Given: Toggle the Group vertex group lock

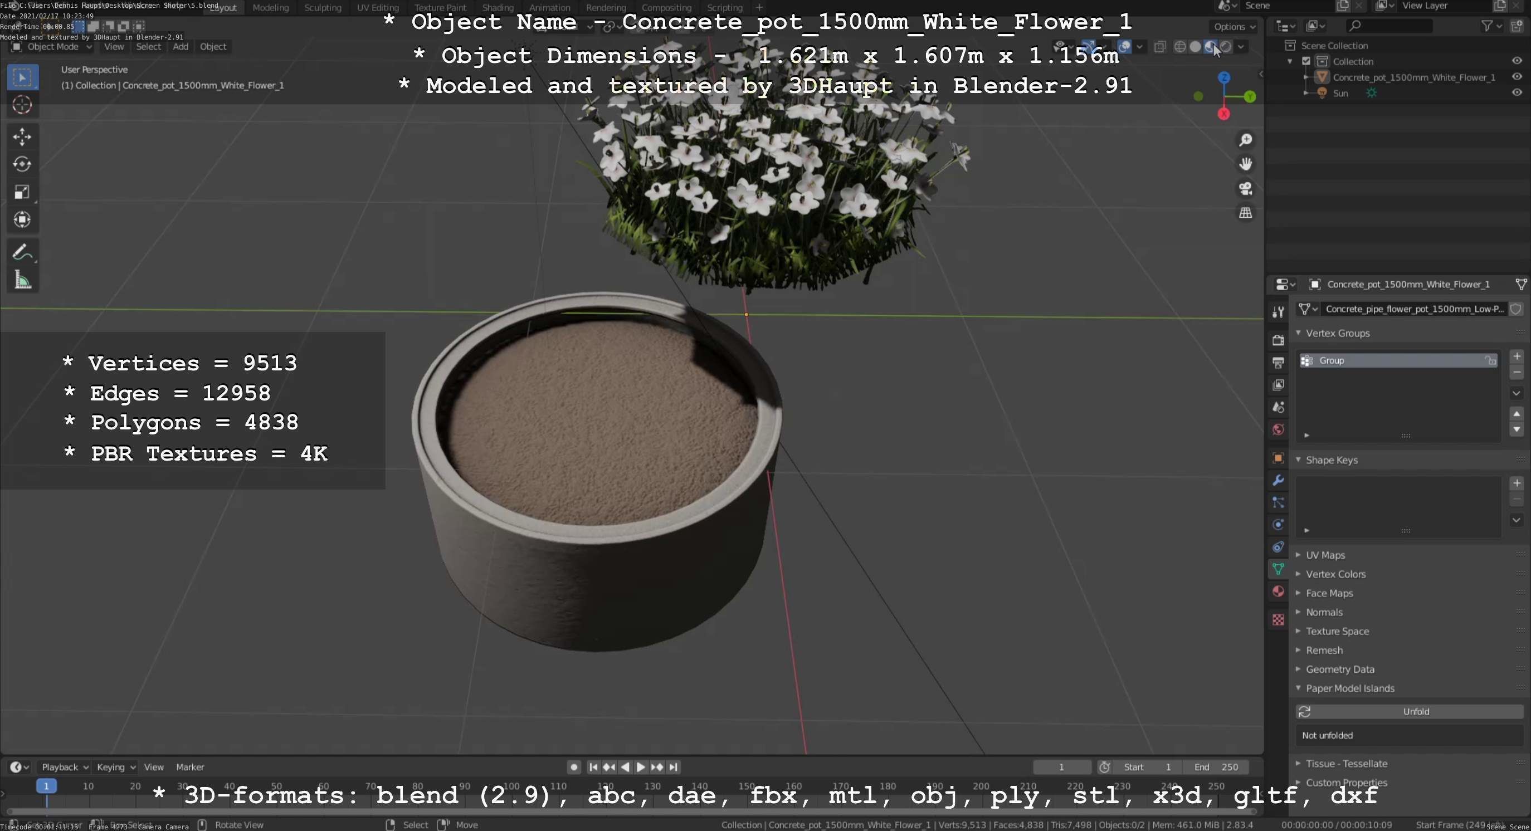Looking at the screenshot, I should 1490,360.
